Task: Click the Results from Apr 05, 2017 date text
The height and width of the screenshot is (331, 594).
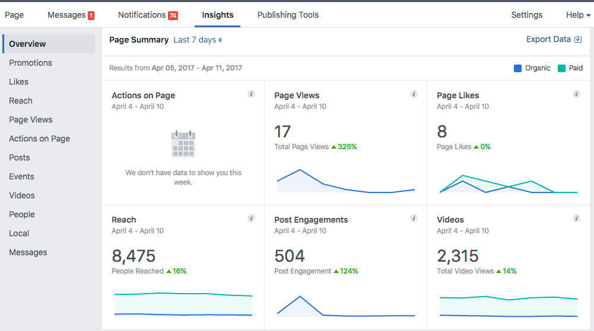Action: (x=176, y=68)
